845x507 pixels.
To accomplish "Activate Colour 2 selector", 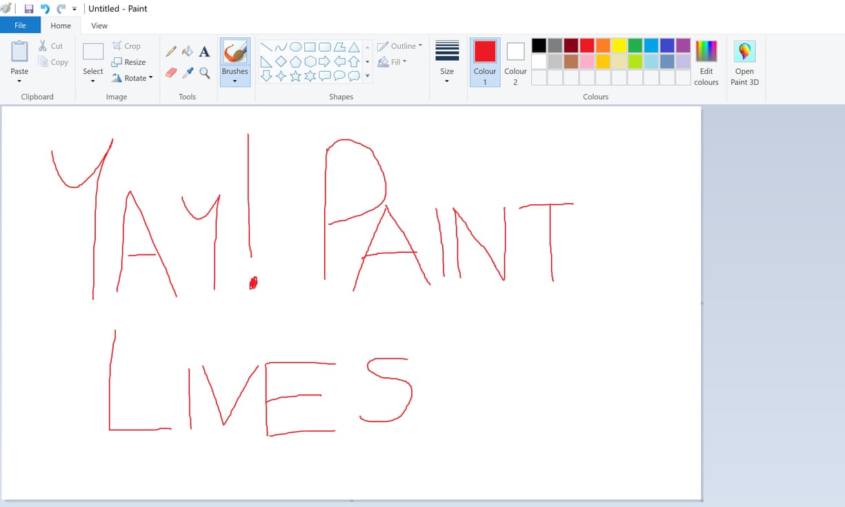I will click(x=515, y=62).
